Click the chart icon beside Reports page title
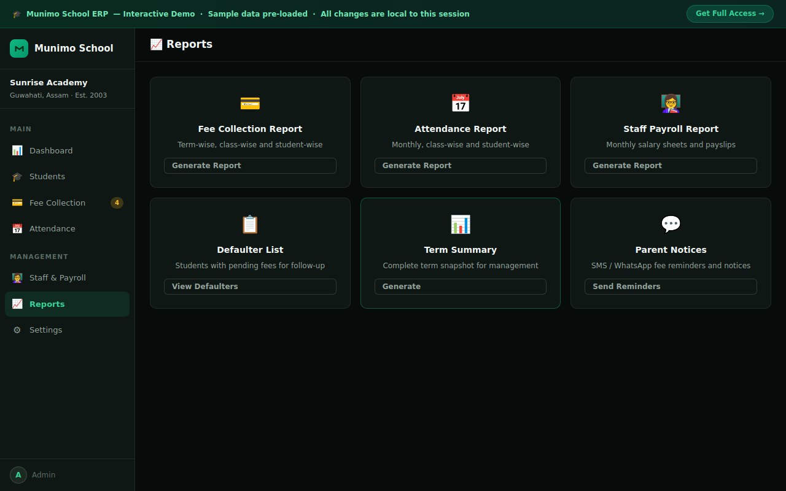The height and width of the screenshot is (491, 786). tap(156, 44)
